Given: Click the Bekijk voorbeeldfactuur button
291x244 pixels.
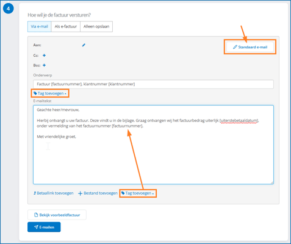Looking at the screenshot, I should tap(57, 215).
